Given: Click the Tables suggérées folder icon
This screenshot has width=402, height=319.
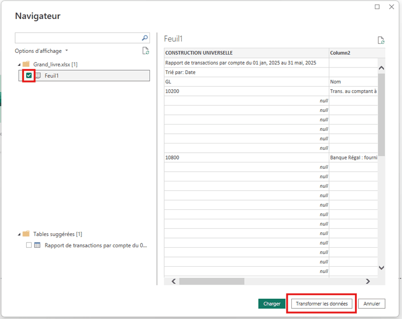Looking at the screenshot, I should [26, 234].
